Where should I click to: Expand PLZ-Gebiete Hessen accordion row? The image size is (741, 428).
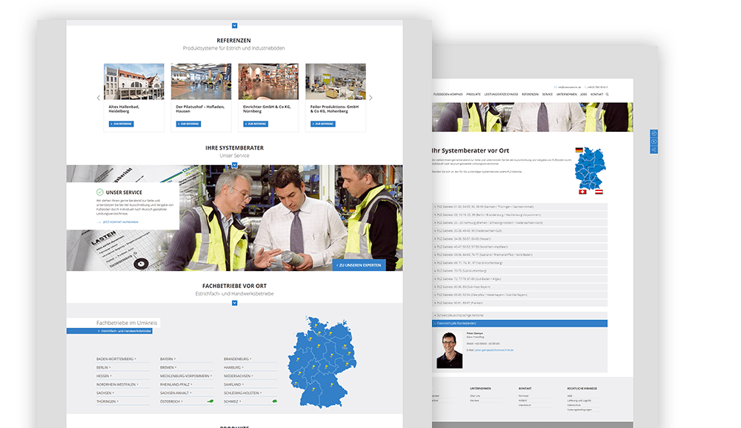(x=520, y=239)
